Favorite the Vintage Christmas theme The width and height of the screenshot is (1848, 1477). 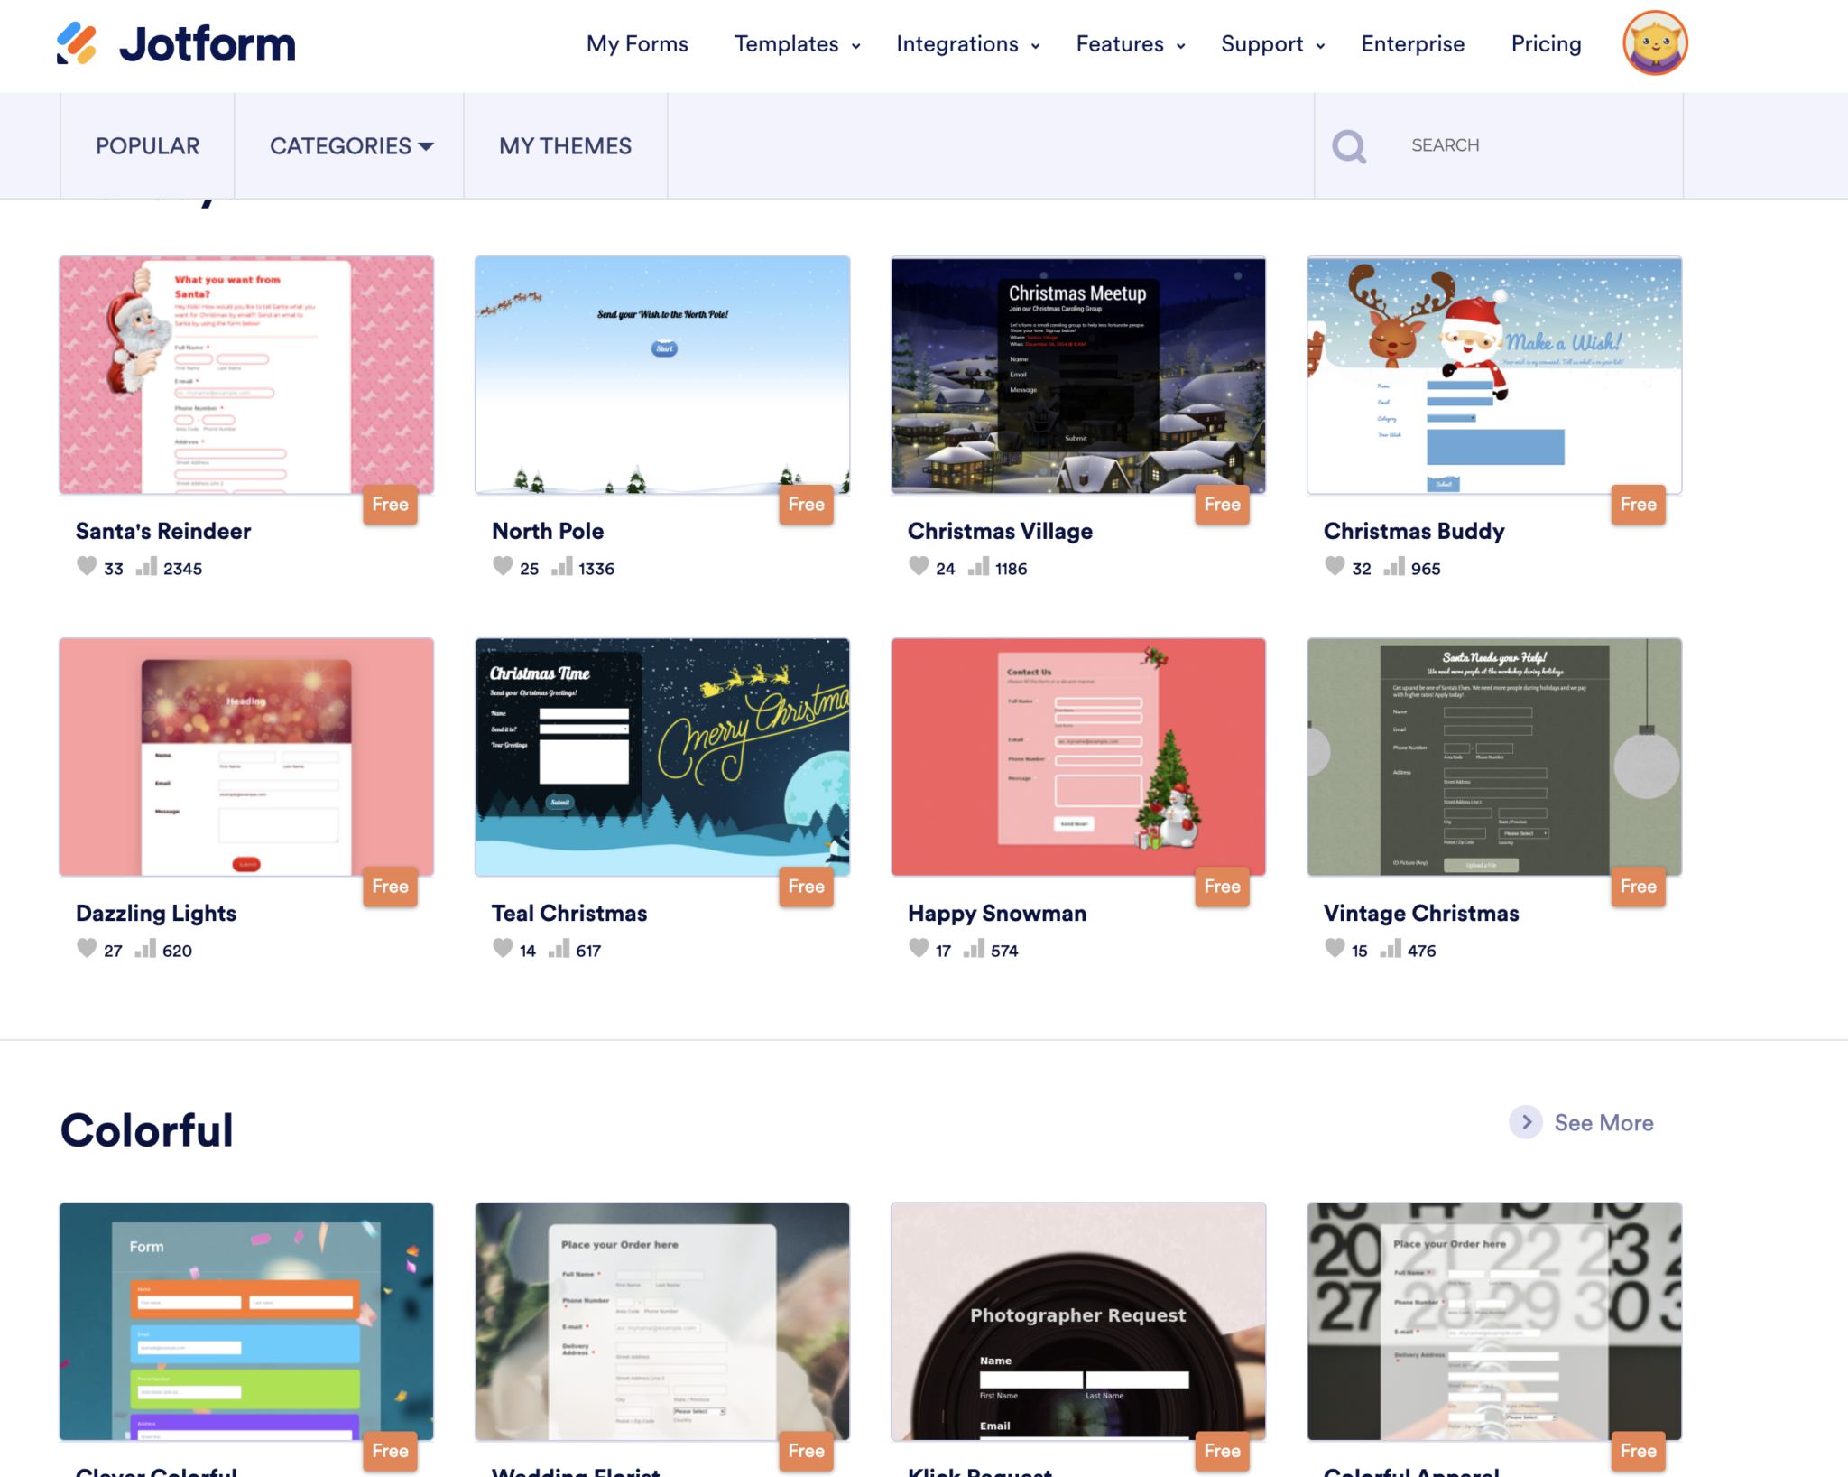1335,948
